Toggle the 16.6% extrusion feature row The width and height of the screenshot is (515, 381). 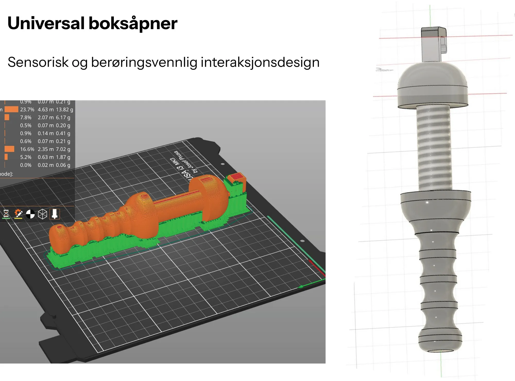(x=27, y=149)
